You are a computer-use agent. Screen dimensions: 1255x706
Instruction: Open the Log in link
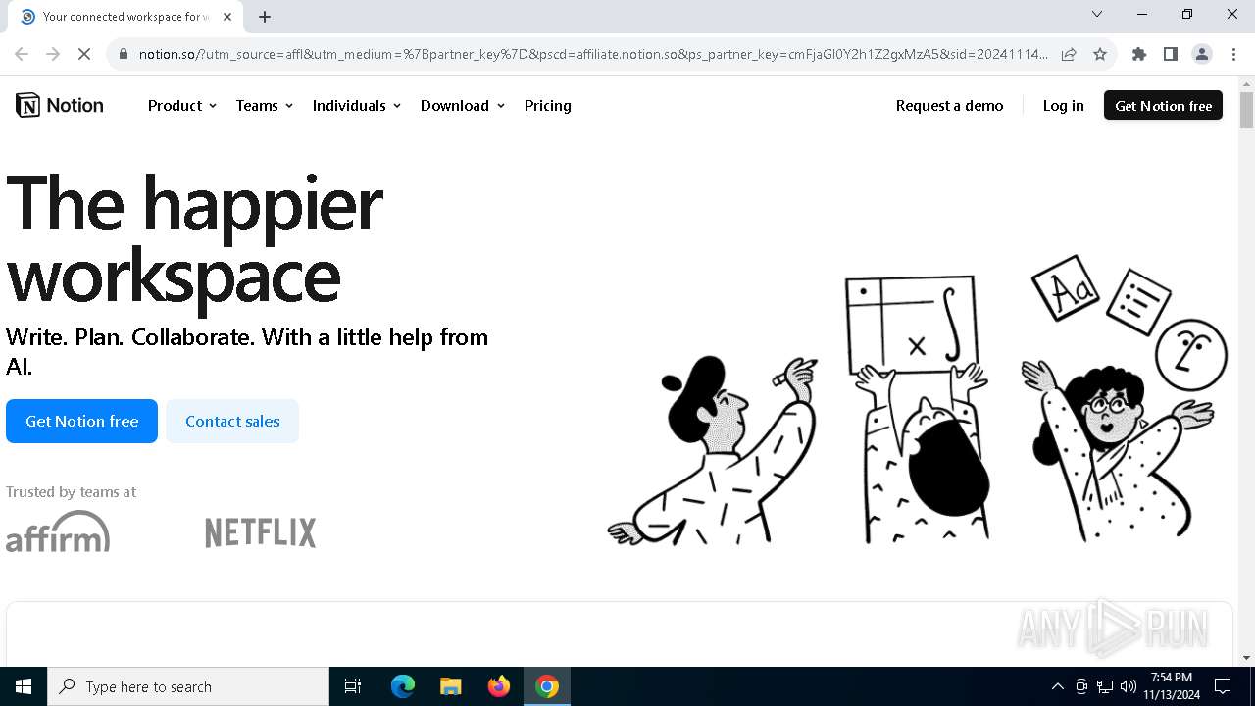coord(1064,105)
